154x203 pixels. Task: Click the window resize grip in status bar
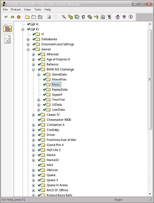point(151,200)
